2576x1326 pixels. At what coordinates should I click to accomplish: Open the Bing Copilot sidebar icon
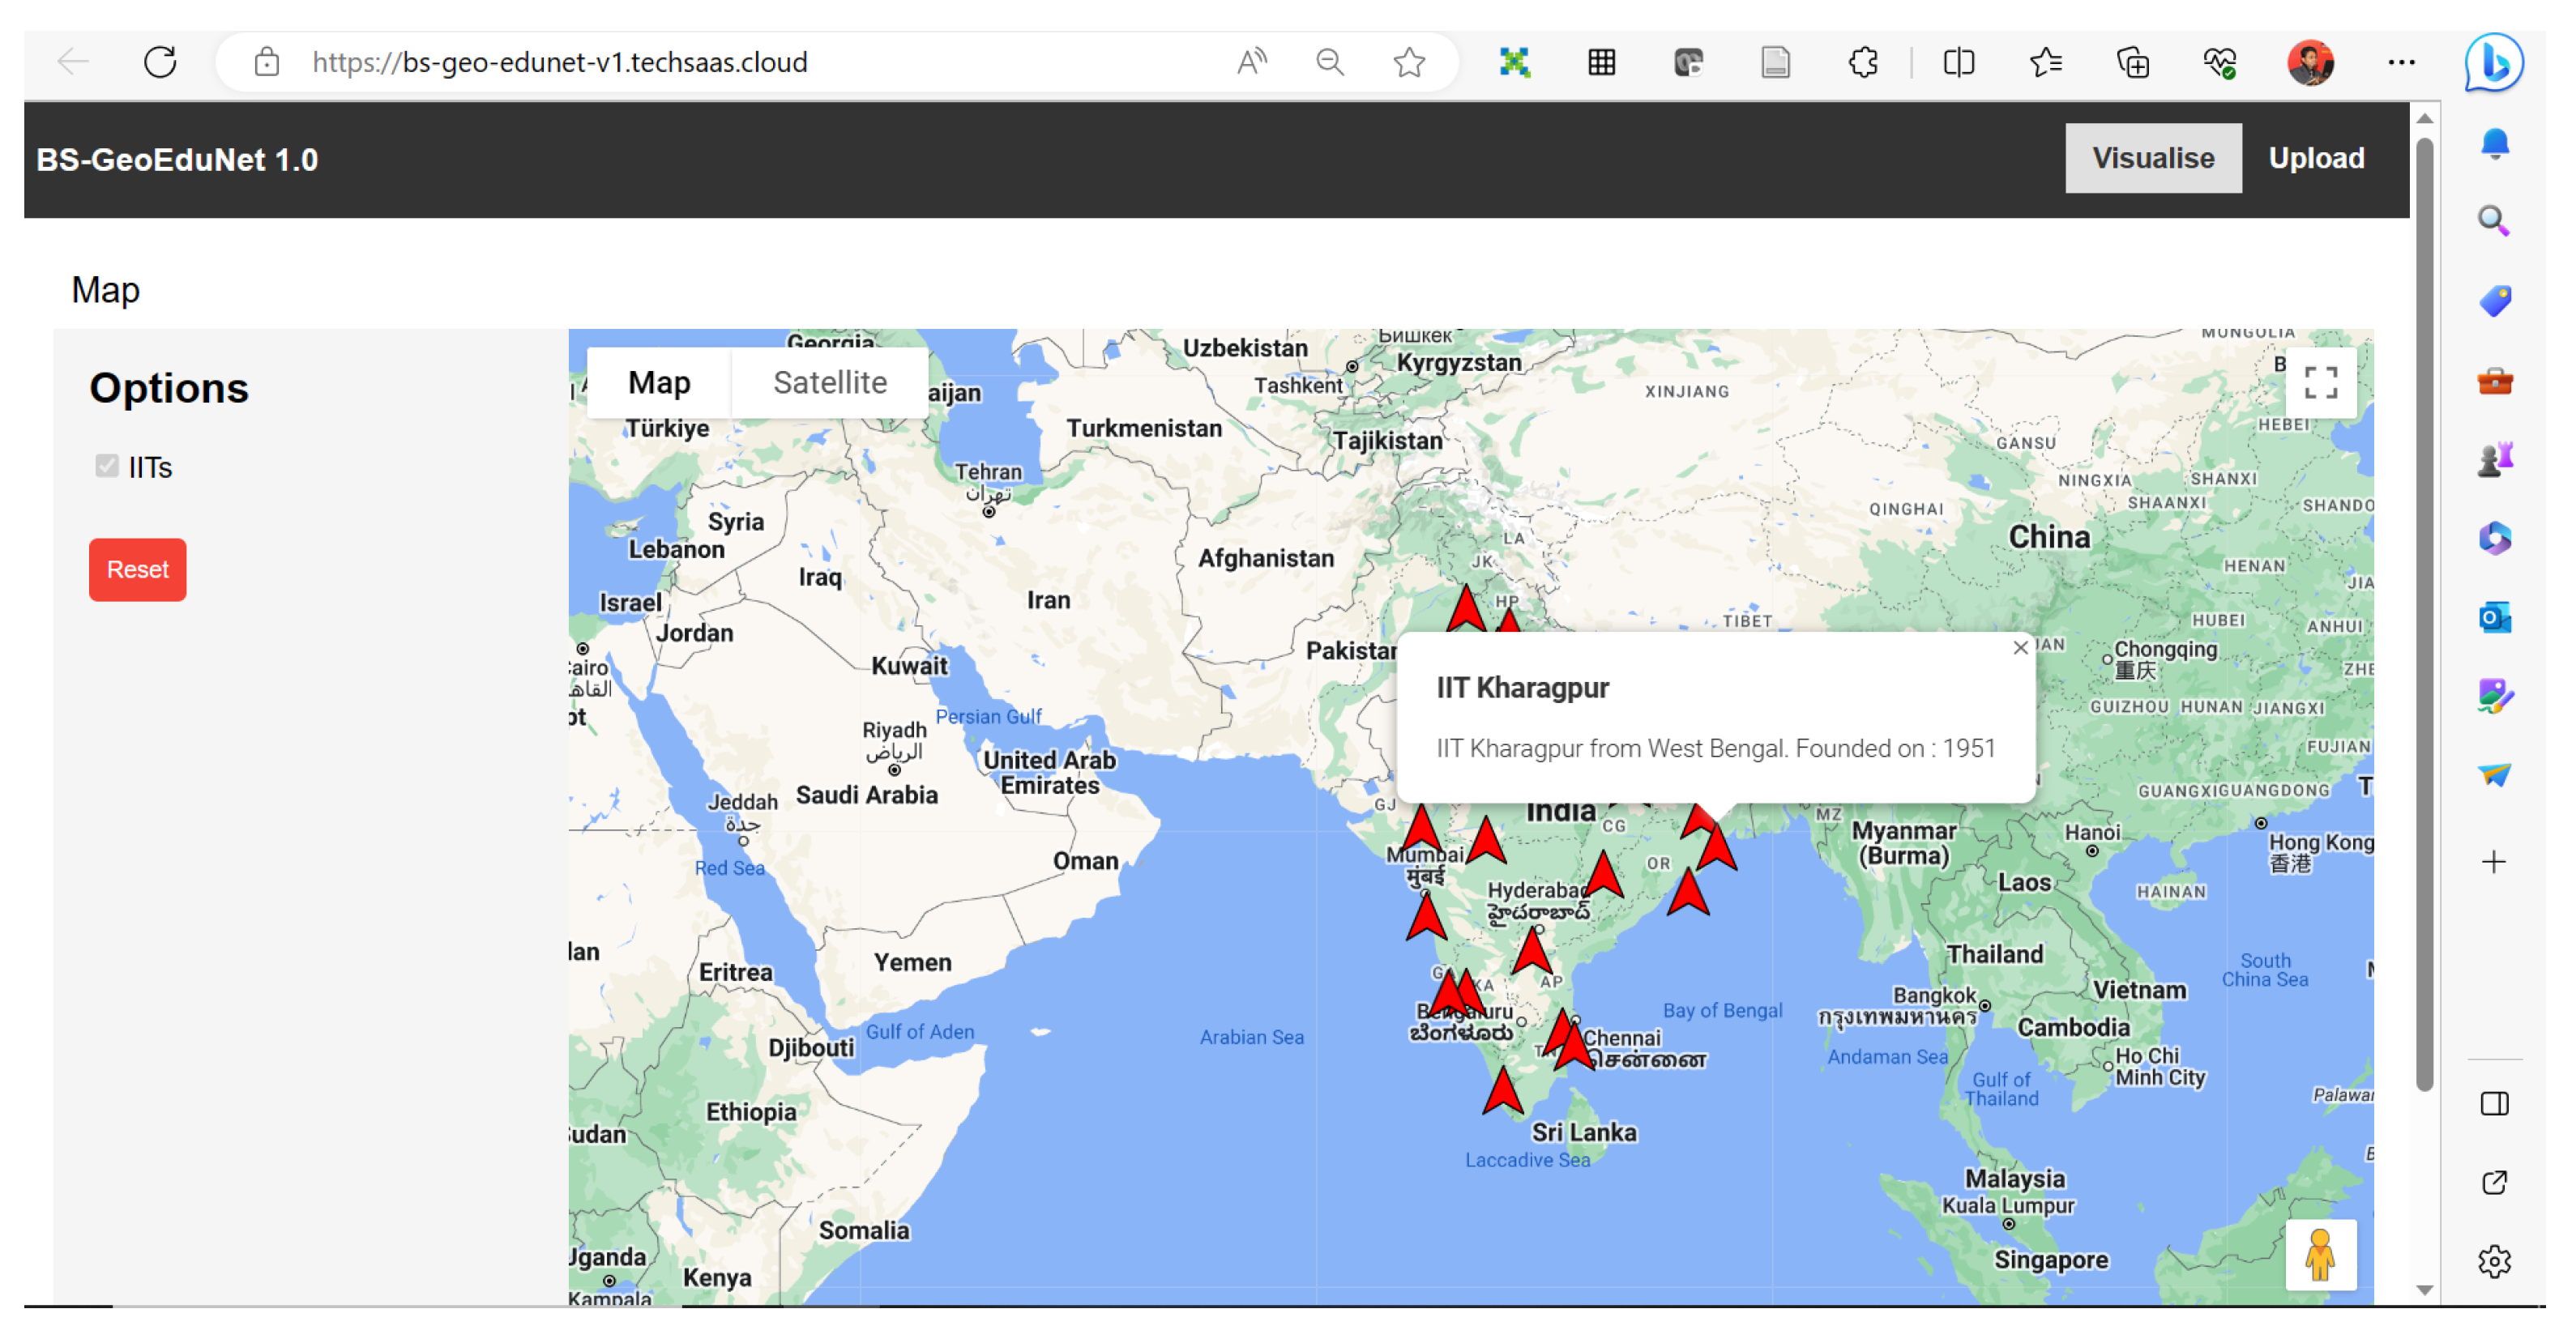click(x=2494, y=62)
